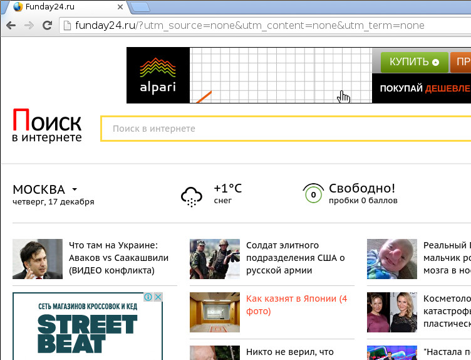Open headline Реальный мальчик article
Screen dimensions: 471x360
(447, 258)
